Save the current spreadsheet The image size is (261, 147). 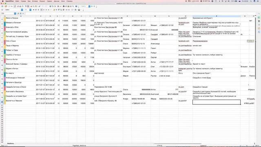point(9,7)
